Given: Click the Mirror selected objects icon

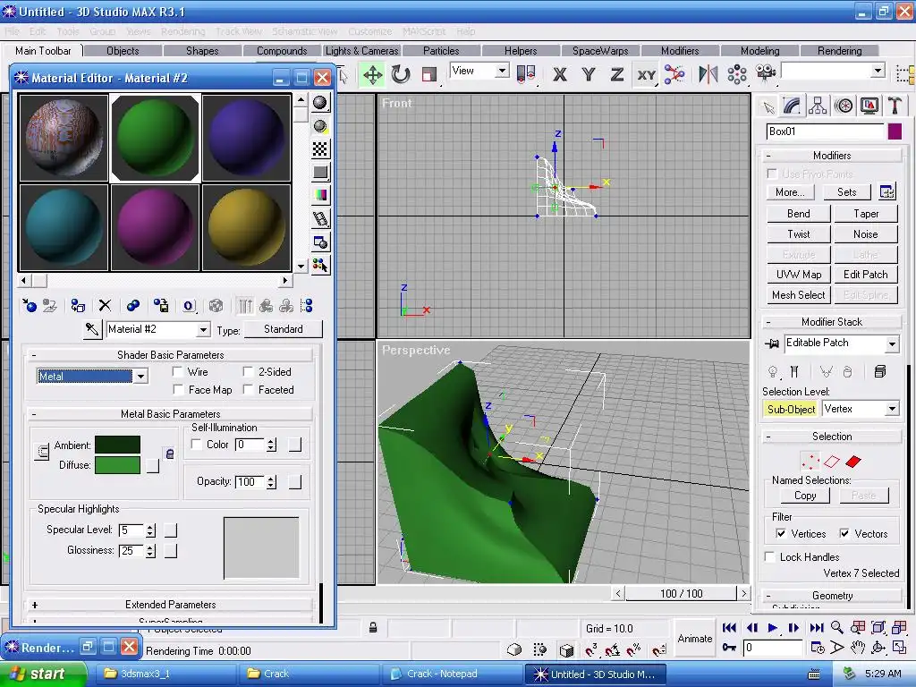Looking at the screenshot, I should [708, 75].
